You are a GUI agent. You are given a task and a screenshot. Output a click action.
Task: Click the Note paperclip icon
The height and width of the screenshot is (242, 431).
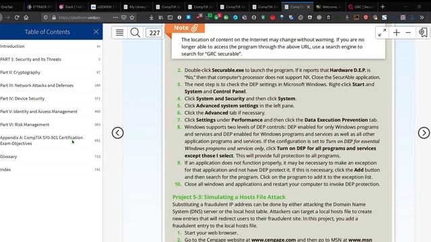pyautogui.click(x=195, y=28)
